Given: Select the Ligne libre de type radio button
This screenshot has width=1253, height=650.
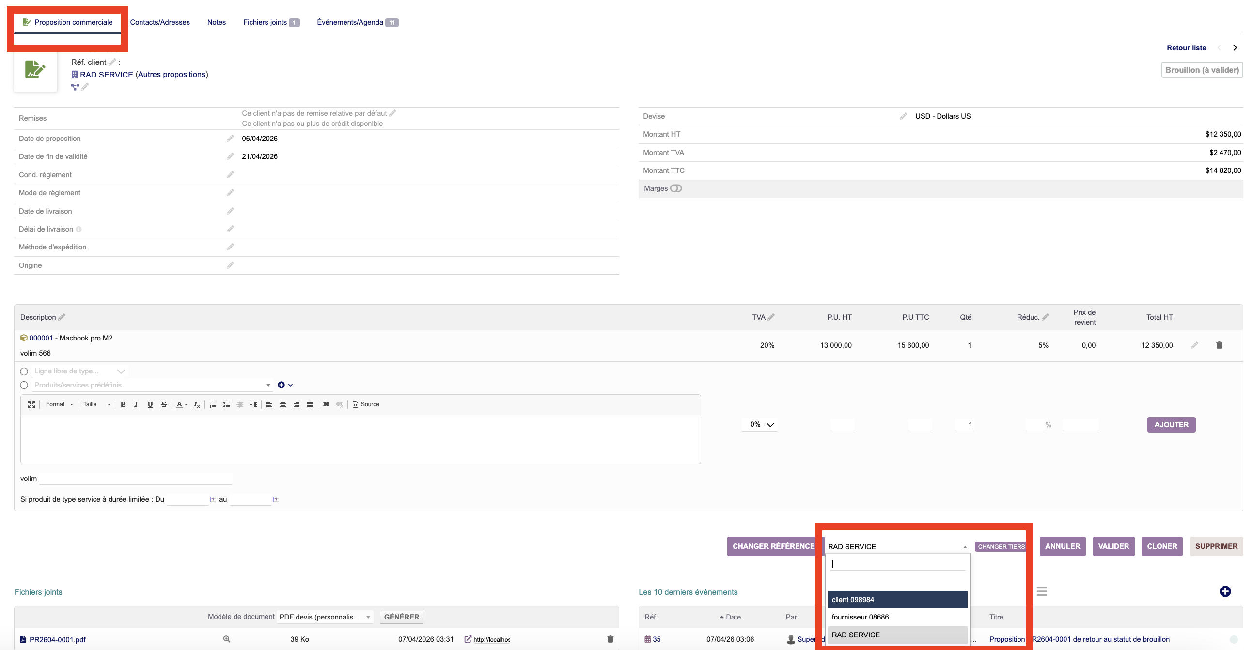Looking at the screenshot, I should tap(24, 371).
